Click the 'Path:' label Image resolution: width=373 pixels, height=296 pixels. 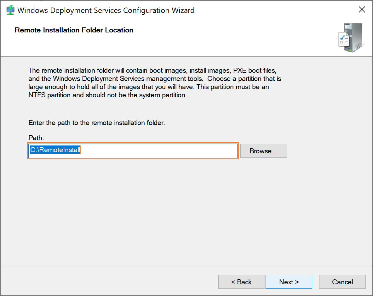[36, 138]
